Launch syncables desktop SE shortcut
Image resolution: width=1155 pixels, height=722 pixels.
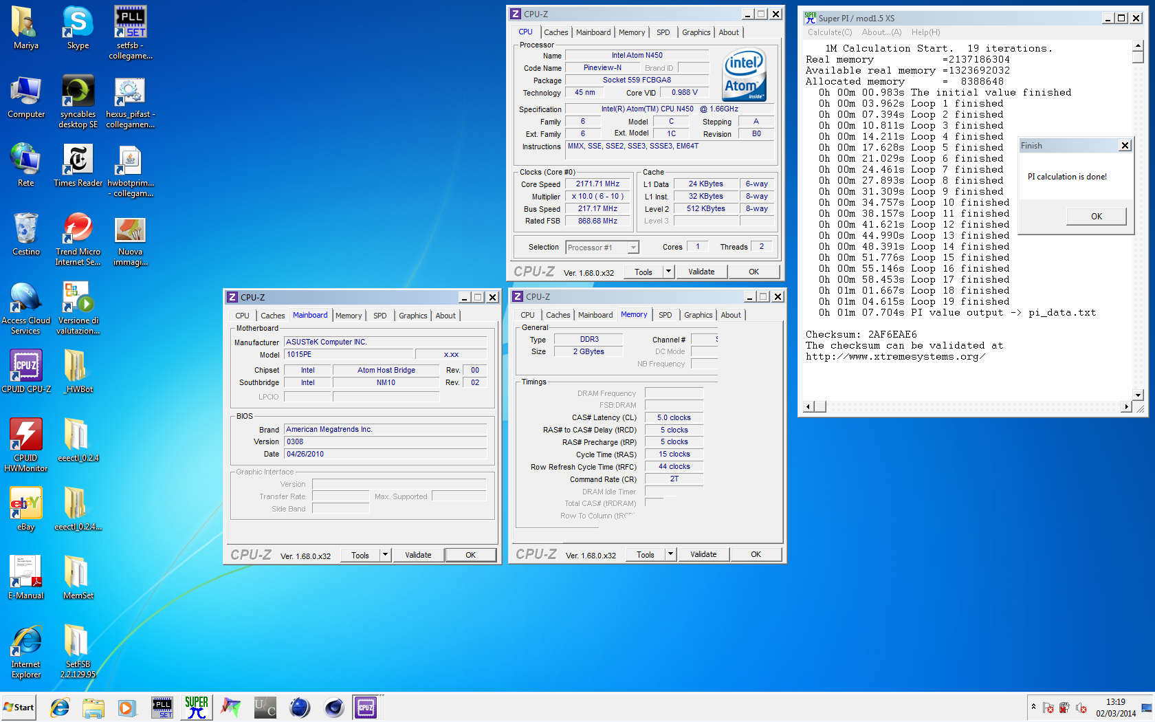(78, 101)
